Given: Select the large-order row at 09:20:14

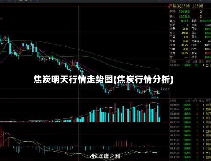Looking at the screenshot, I should [x=190, y=65].
